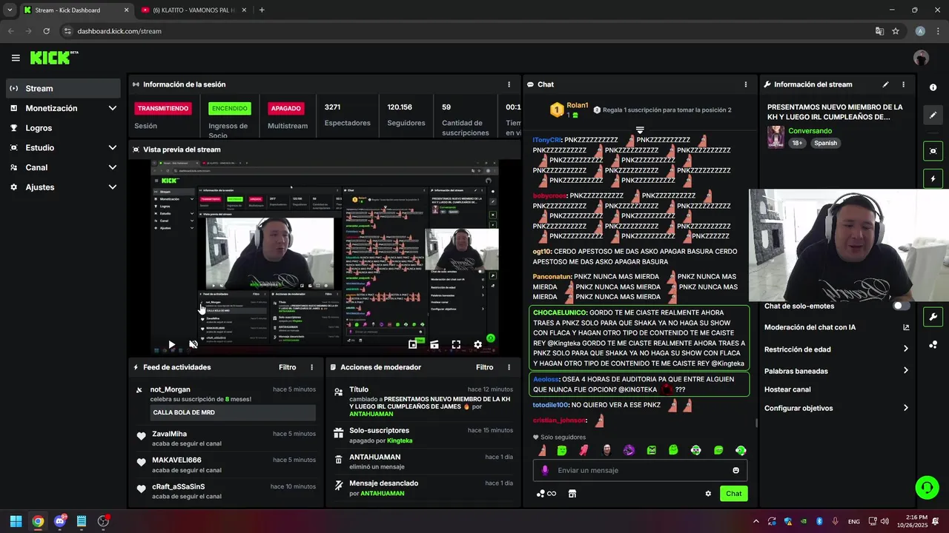
Task: Select the purple lips emote
Action: pos(629,450)
